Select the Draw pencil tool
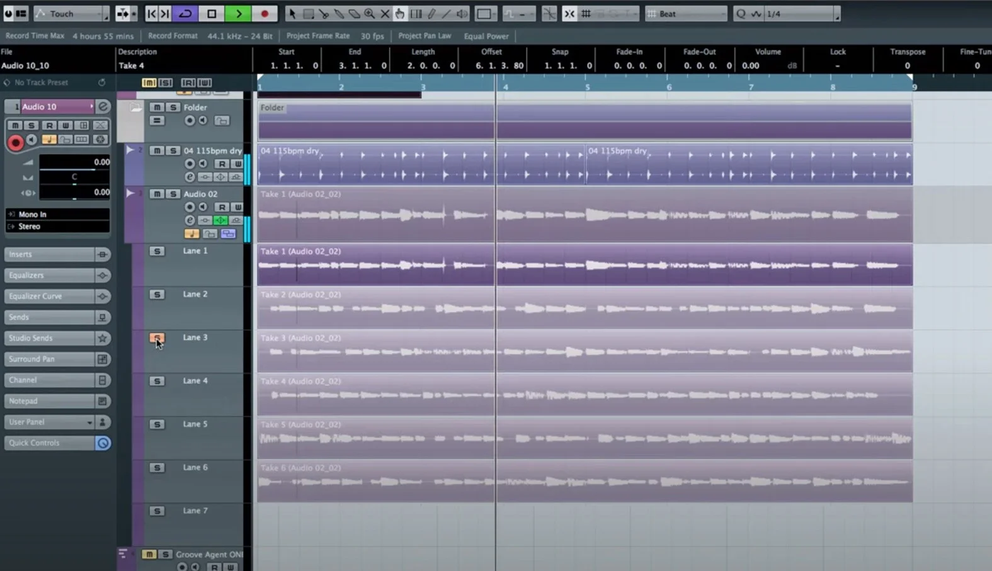This screenshot has width=992, height=571. coord(431,13)
